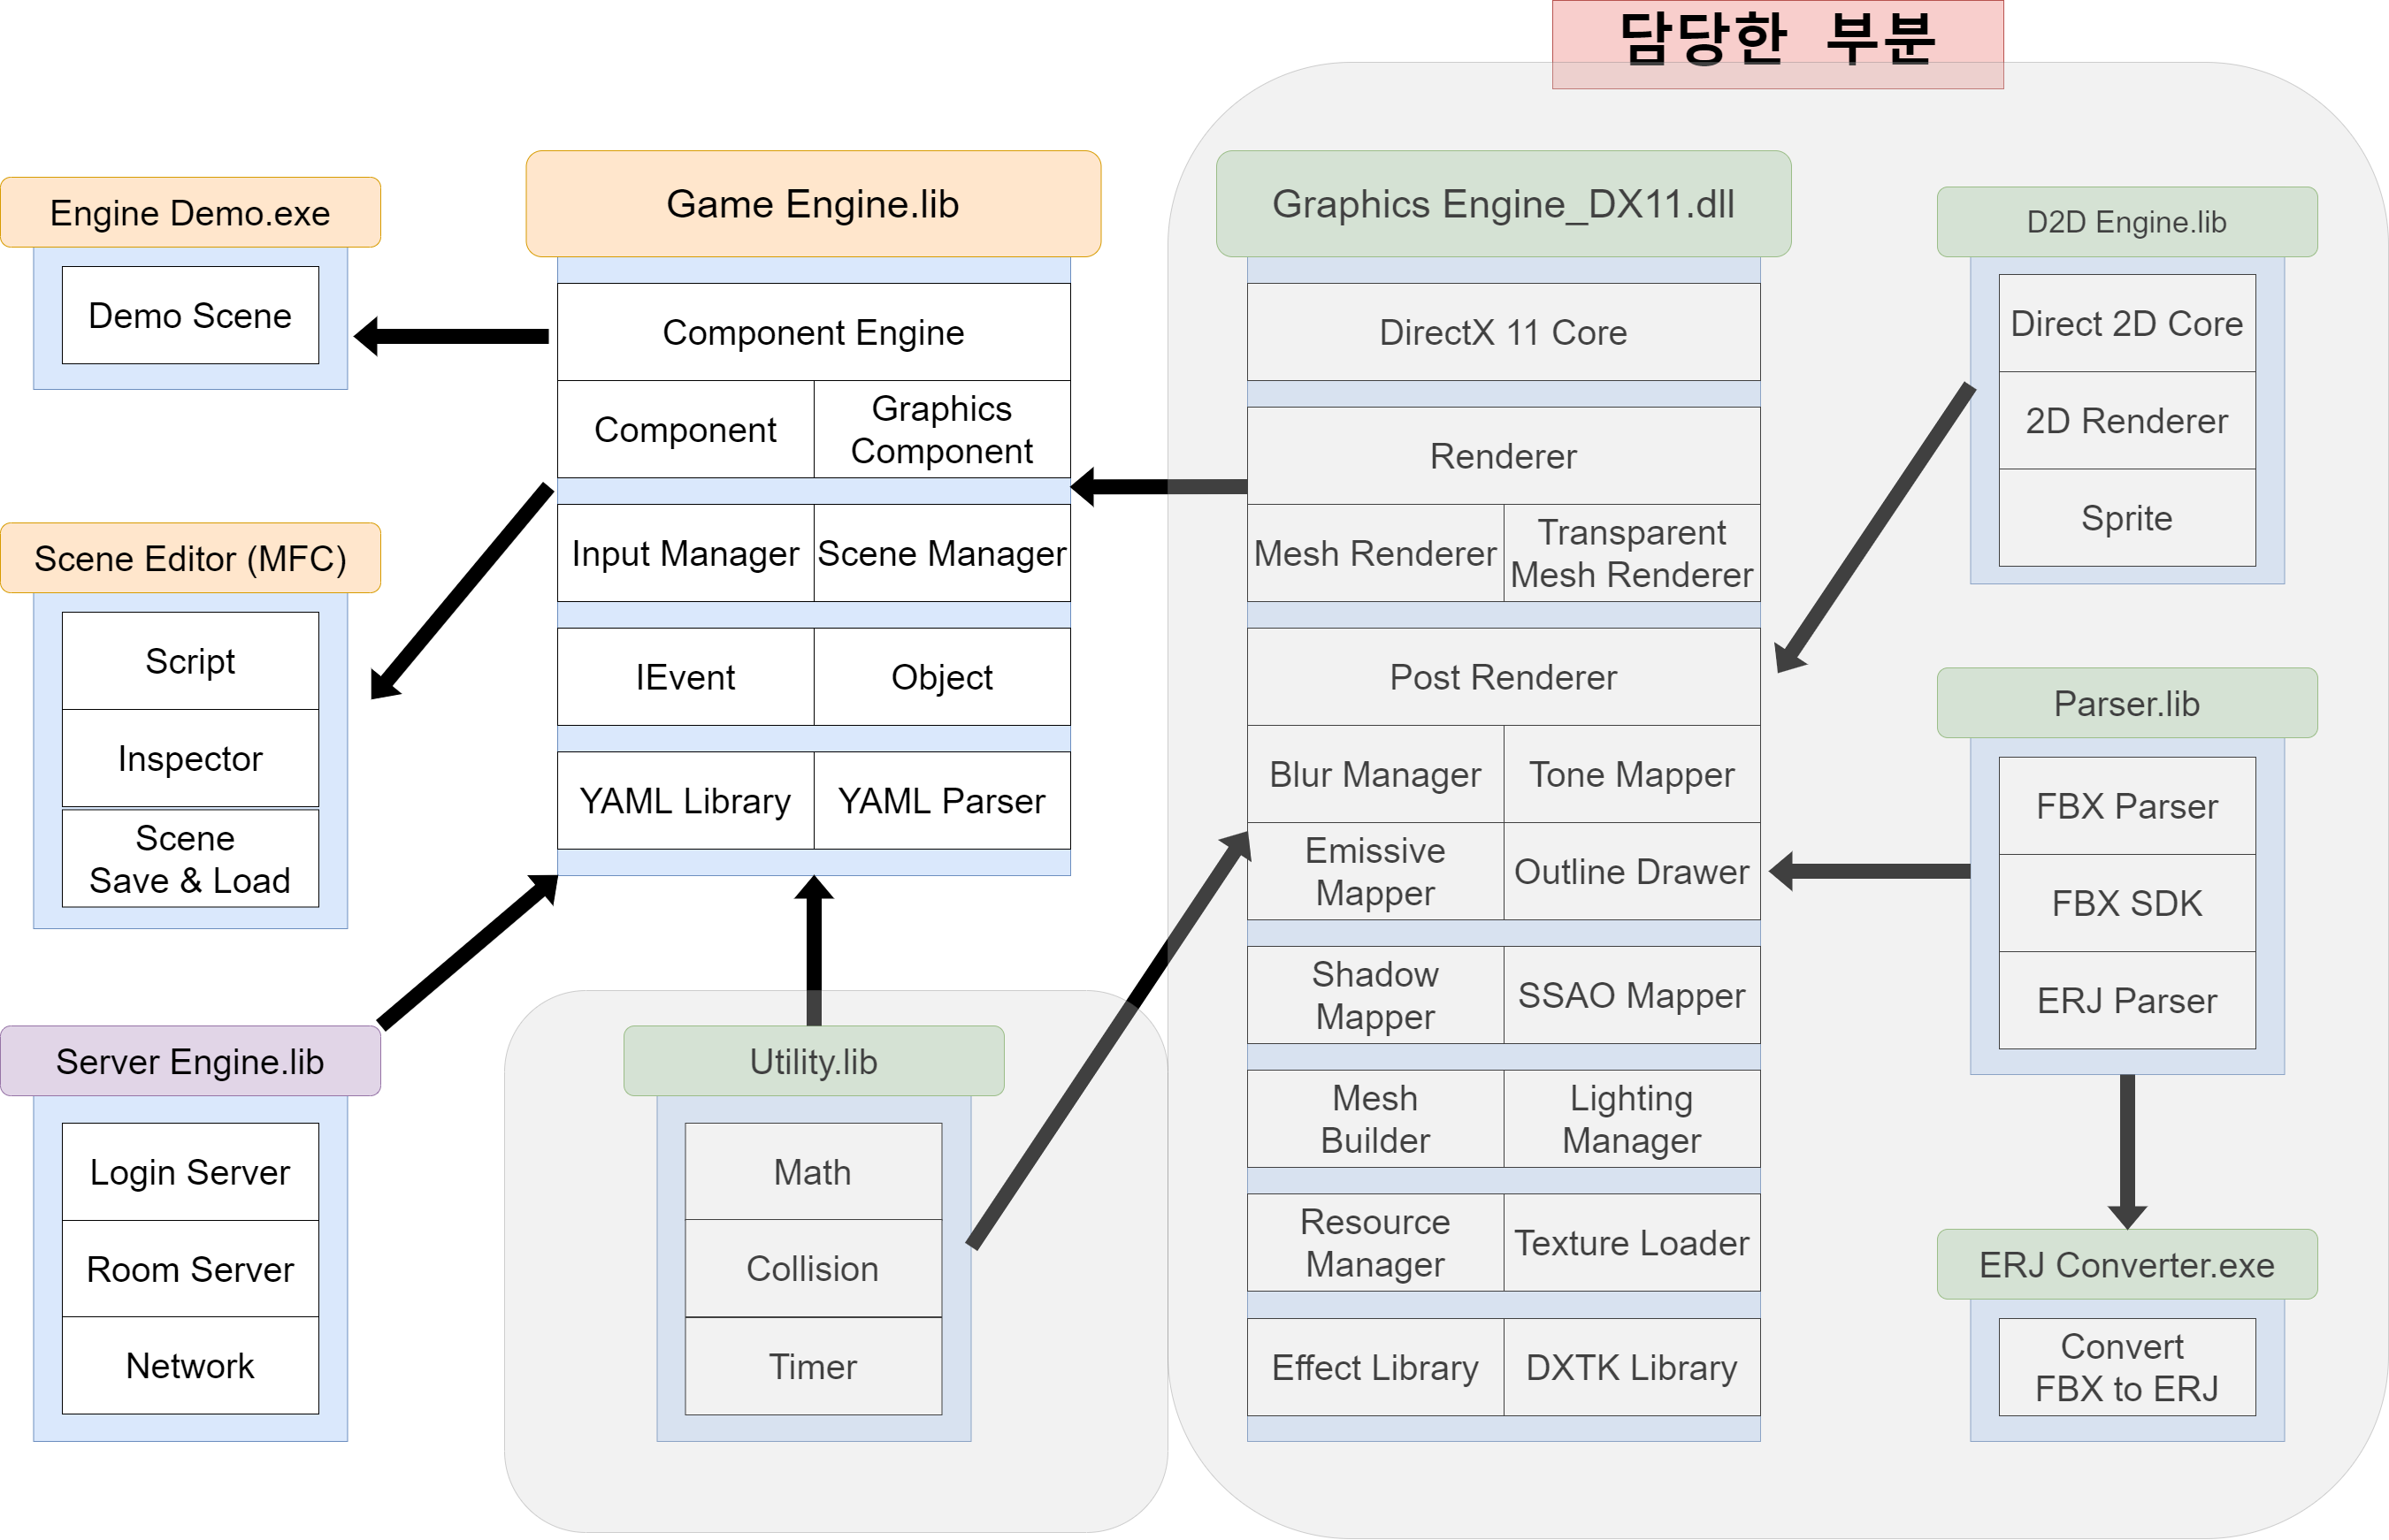The width and height of the screenshot is (2389, 1540).
Task: Toggle the SSAO Mapper block
Action: [1631, 995]
